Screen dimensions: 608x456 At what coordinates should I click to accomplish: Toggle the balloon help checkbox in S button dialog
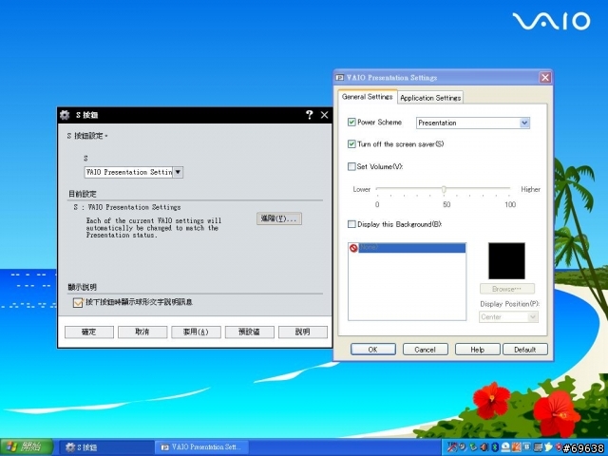(78, 302)
